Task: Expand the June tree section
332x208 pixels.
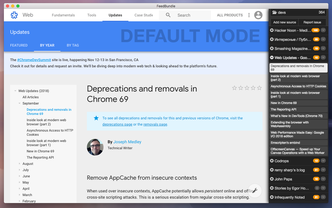Action: tap(19, 176)
